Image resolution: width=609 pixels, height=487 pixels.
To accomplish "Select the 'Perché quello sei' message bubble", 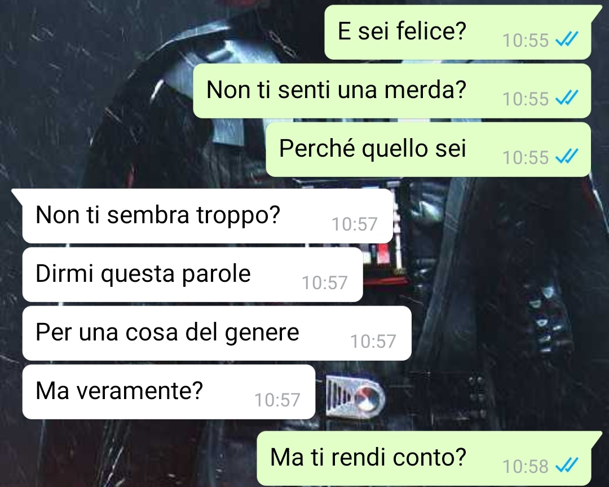I will (x=429, y=149).
